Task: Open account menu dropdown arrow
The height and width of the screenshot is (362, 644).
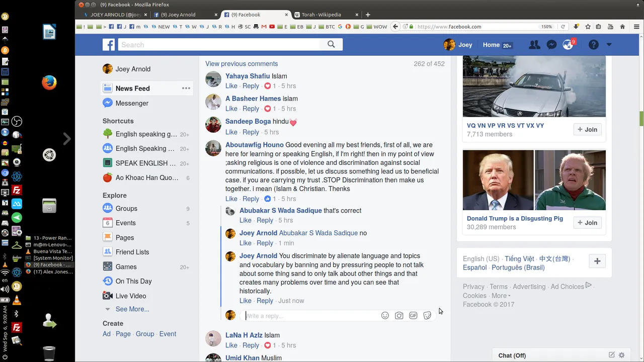Action: (x=609, y=45)
